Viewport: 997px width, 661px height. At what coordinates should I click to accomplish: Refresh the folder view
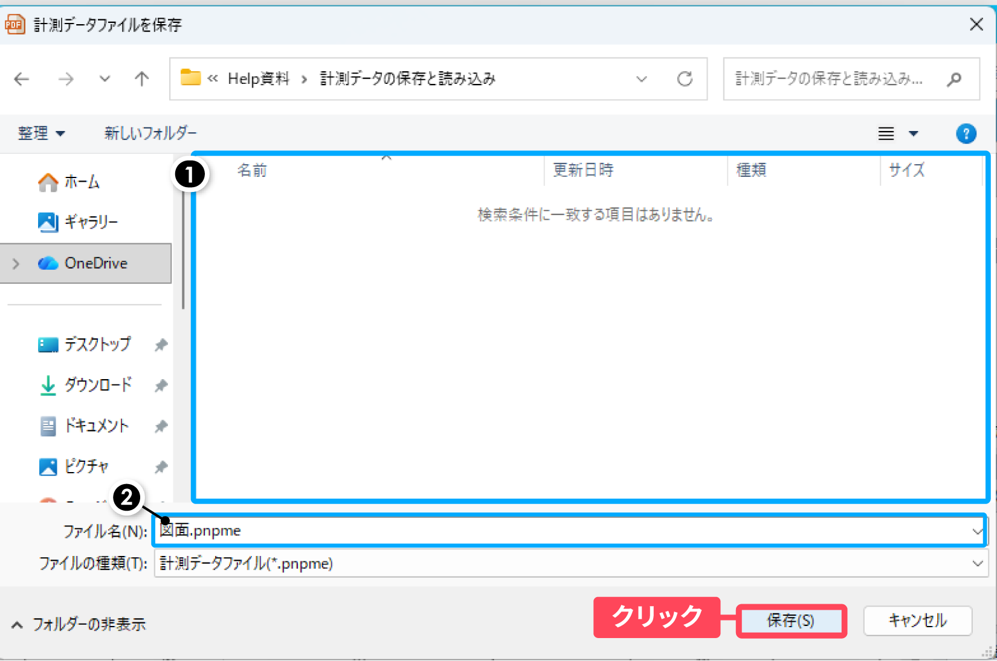[685, 79]
